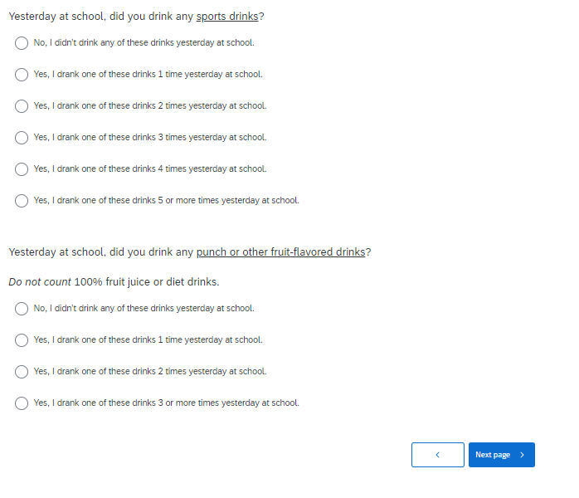Select no sports drinks yesterday option

(22, 43)
